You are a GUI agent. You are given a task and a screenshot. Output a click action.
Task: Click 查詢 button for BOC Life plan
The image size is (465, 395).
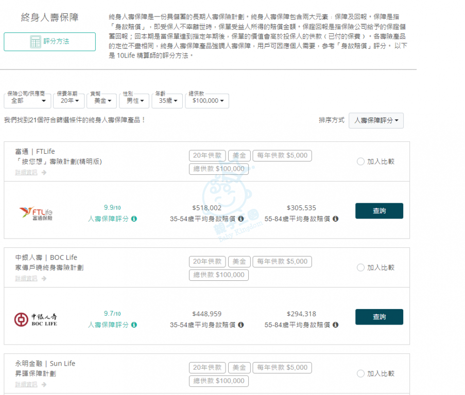(x=379, y=317)
